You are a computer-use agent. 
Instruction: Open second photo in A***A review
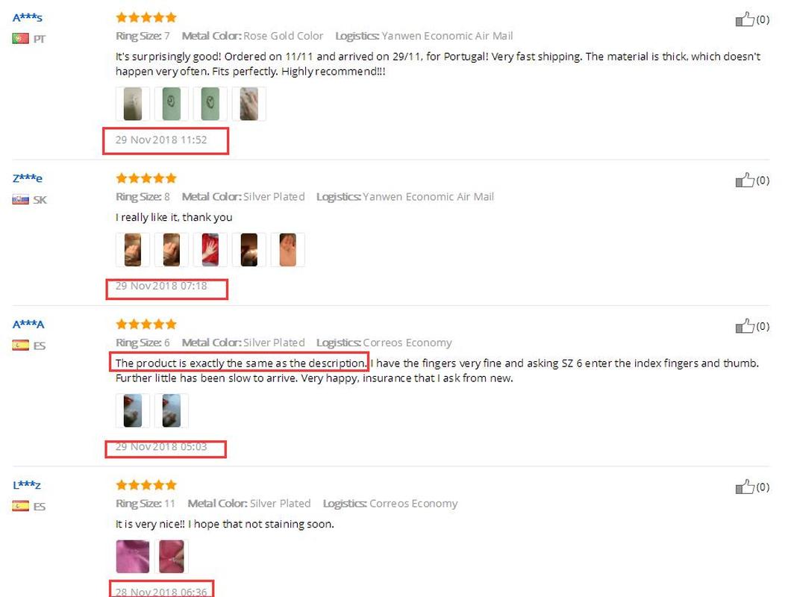(172, 411)
